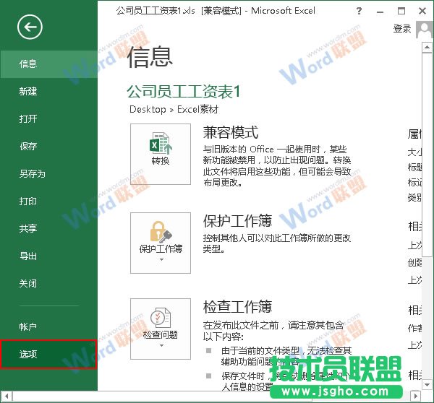434x403 pixels.
Task: Click the Help question mark icon
Action: (x=359, y=12)
